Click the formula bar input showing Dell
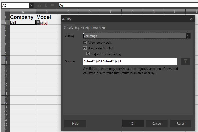This screenshot has height=132, width=198. pos(128,5)
